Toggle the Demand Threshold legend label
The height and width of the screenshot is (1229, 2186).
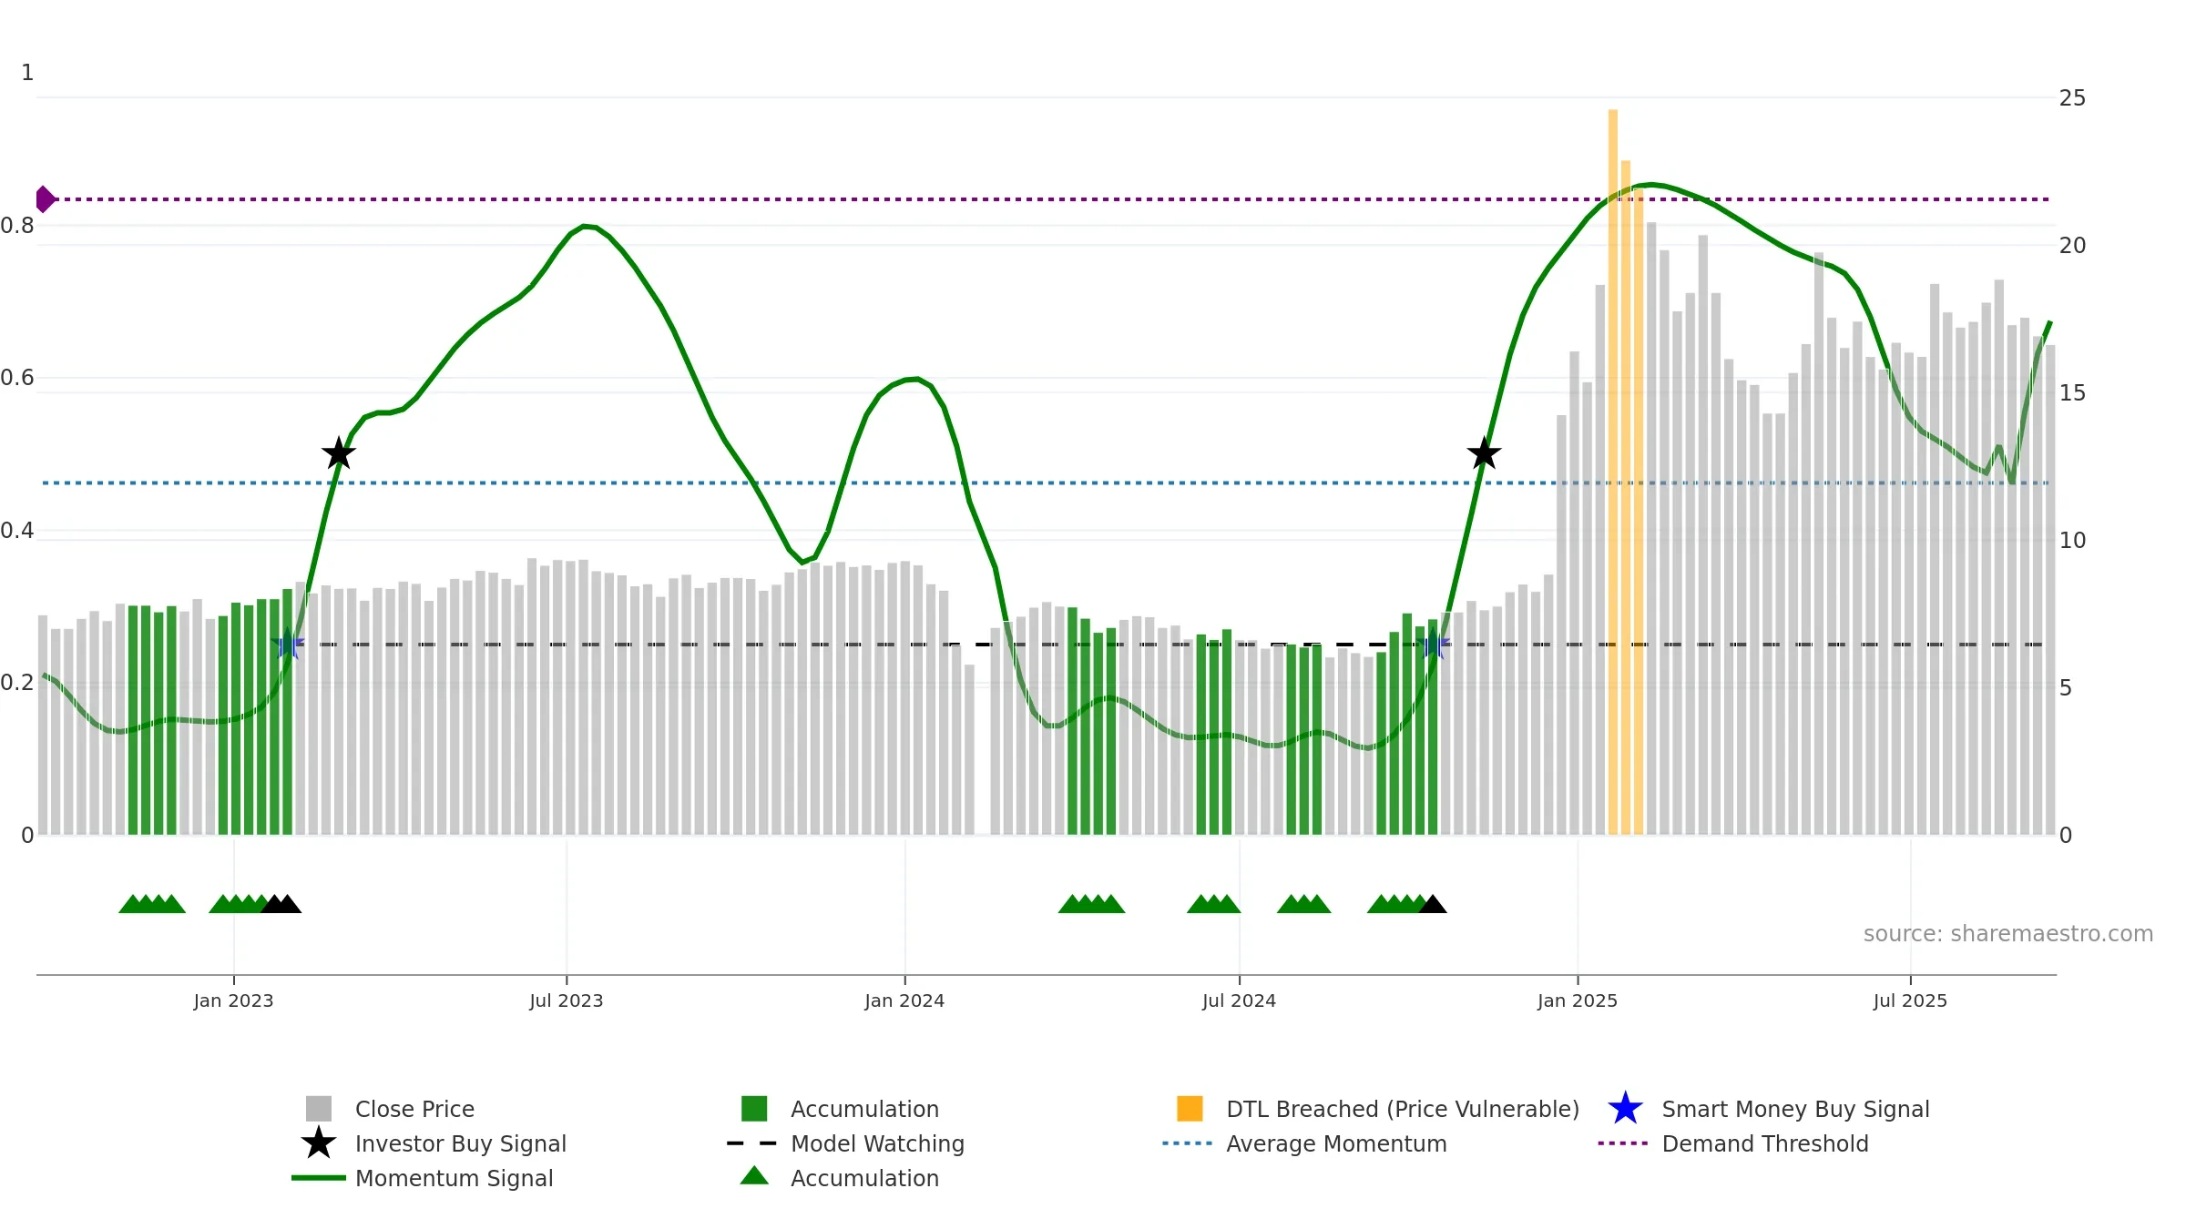(1765, 1143)
